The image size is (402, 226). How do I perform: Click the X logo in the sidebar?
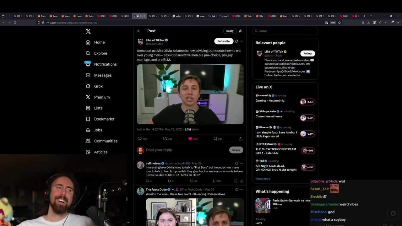[x=88, y=31]
